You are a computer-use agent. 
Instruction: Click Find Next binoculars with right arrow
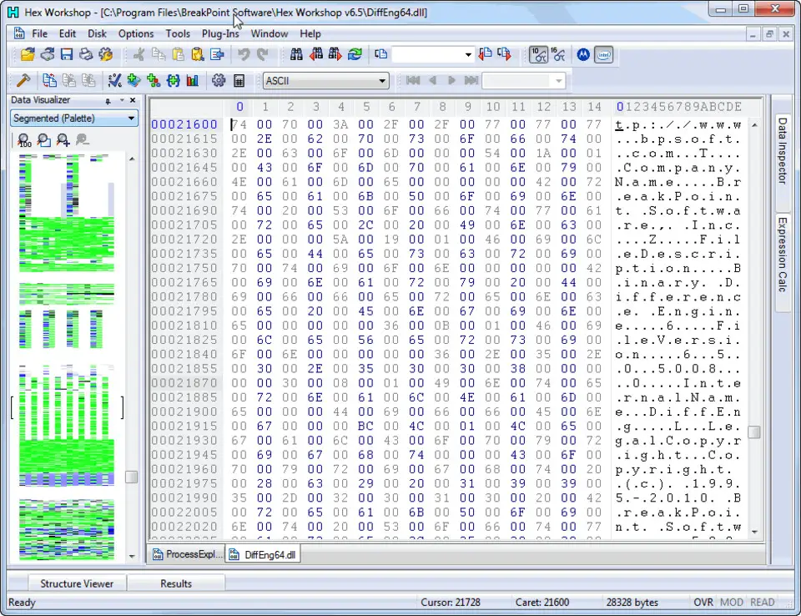(x=335, y=54)
